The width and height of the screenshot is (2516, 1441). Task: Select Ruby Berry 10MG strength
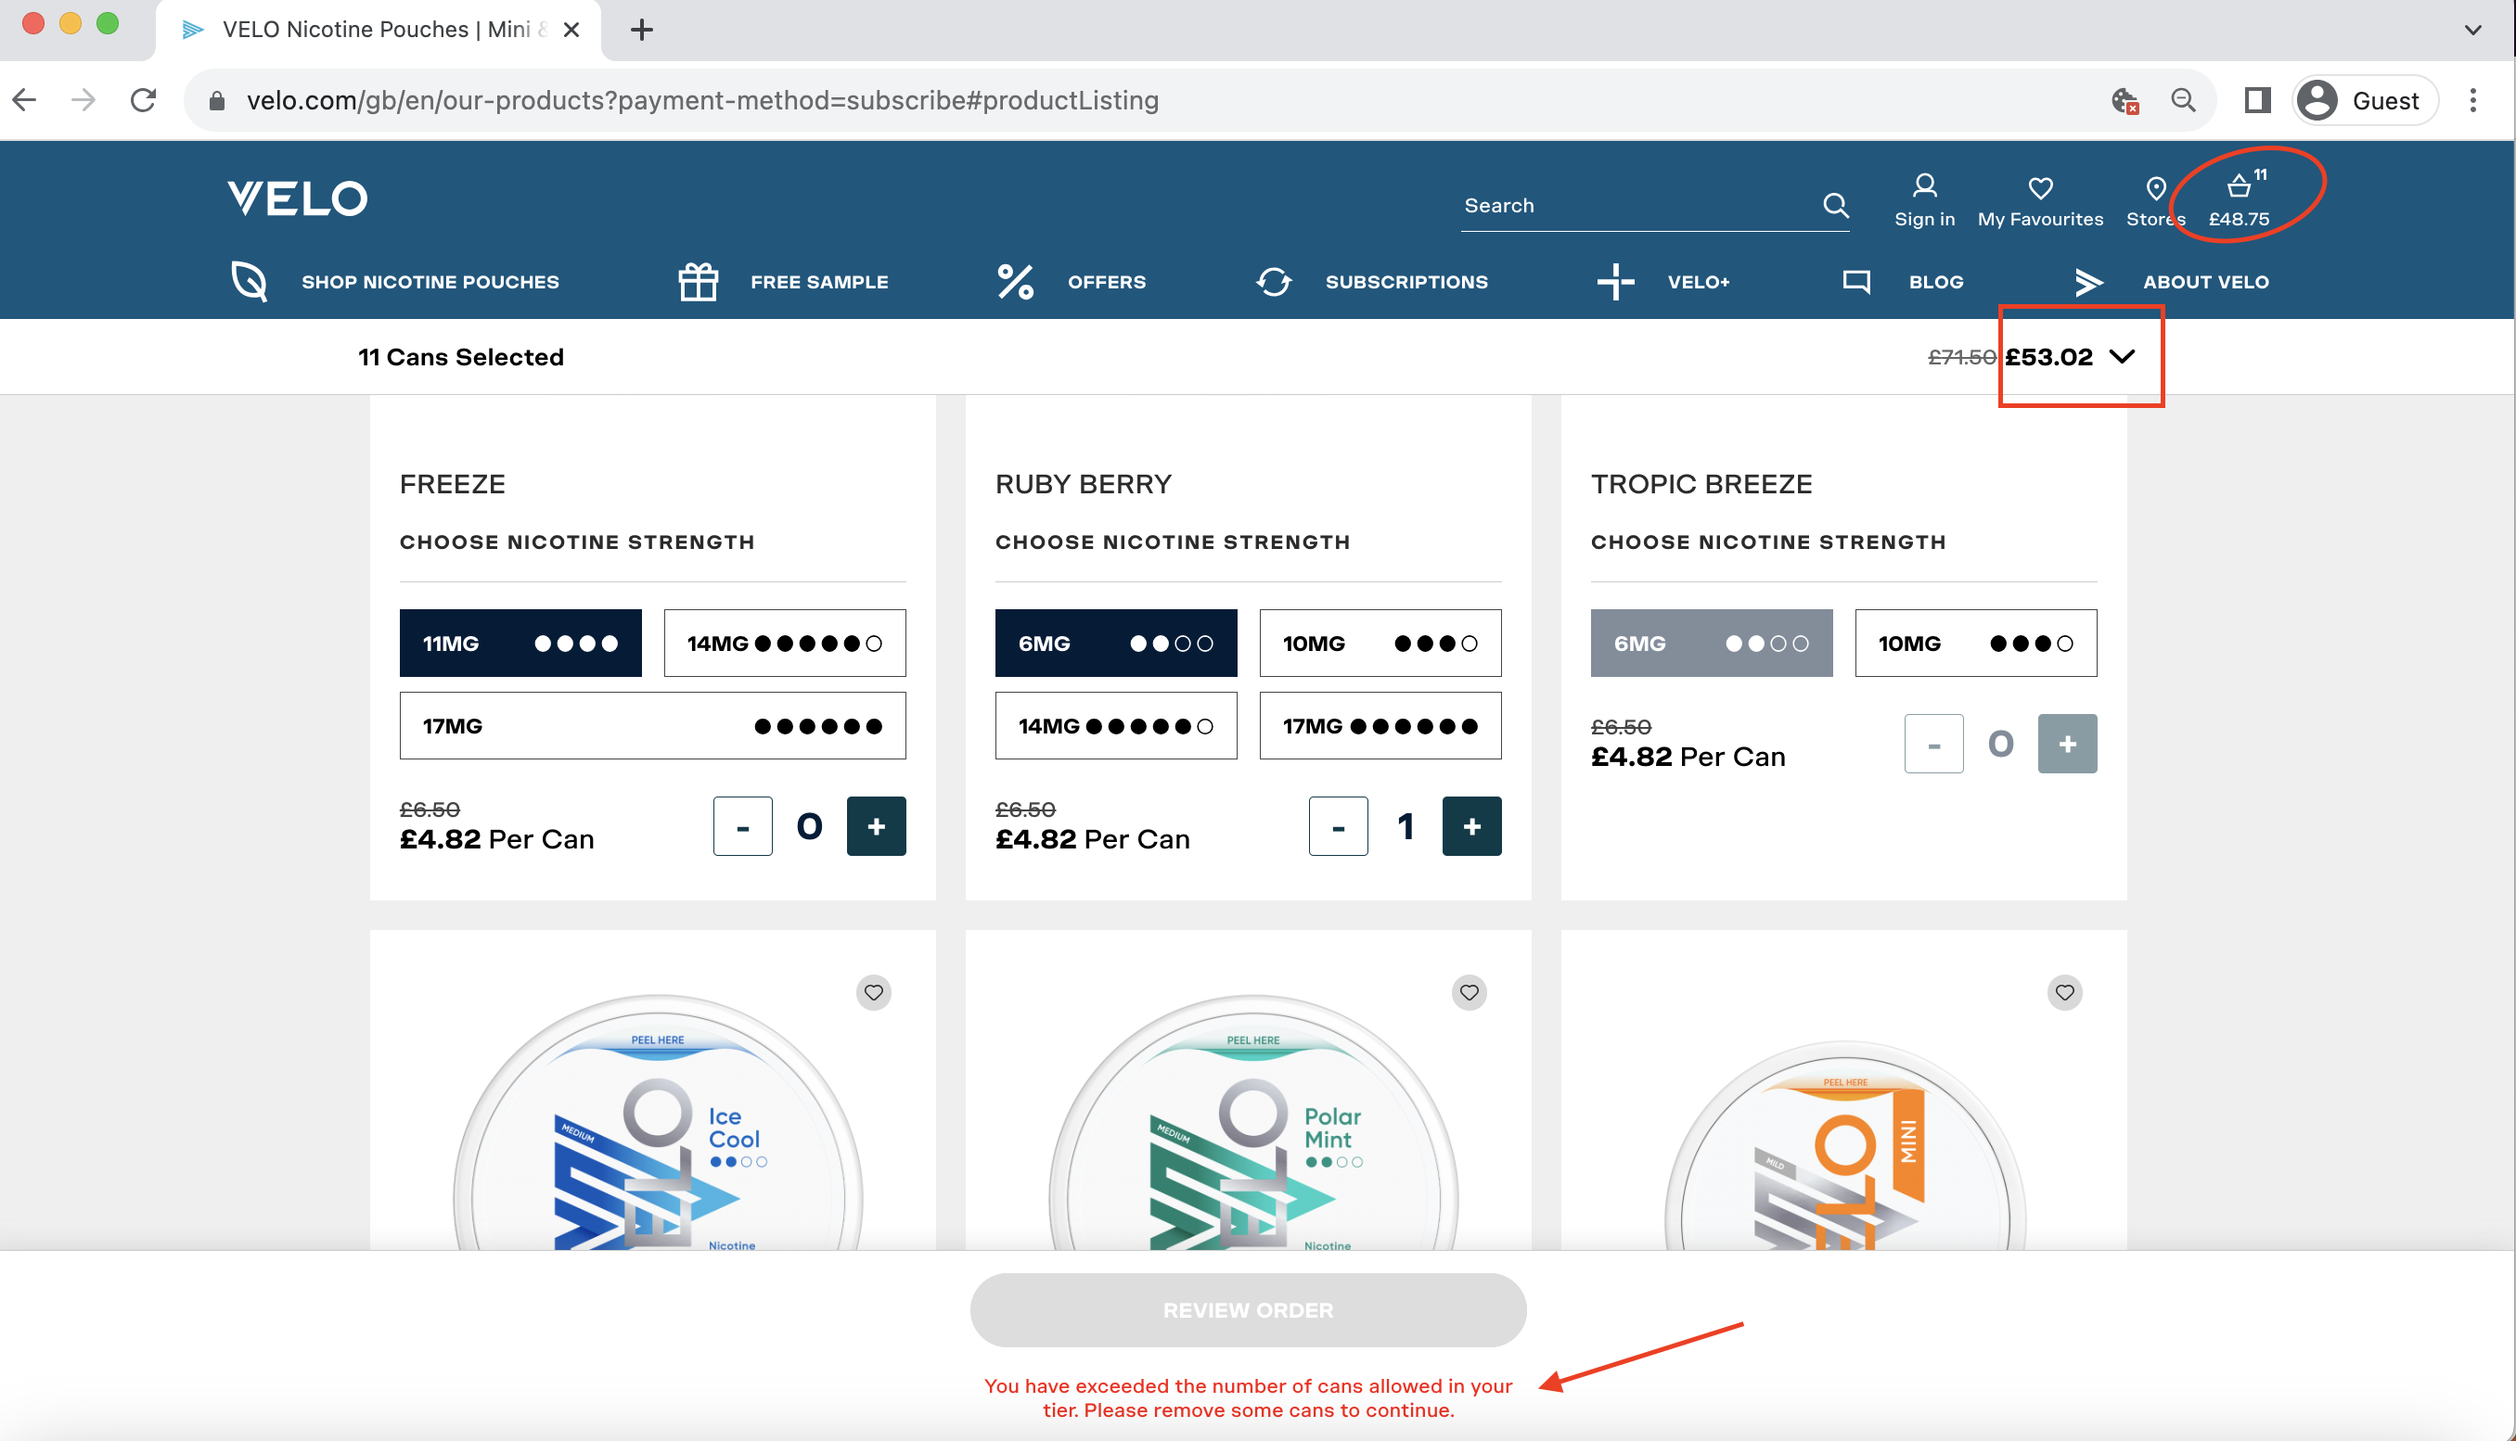click(x=1380, y=644)
